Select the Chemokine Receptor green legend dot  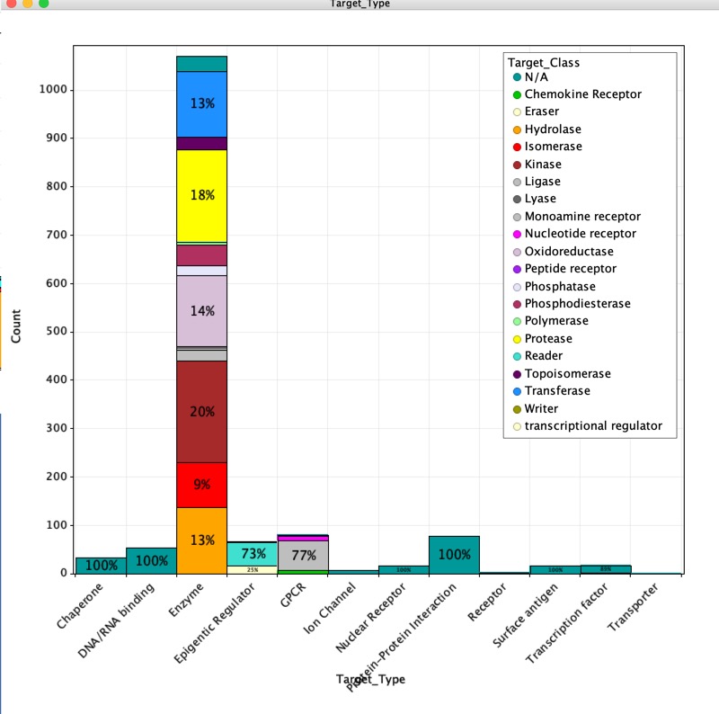(x=517, y=94)
